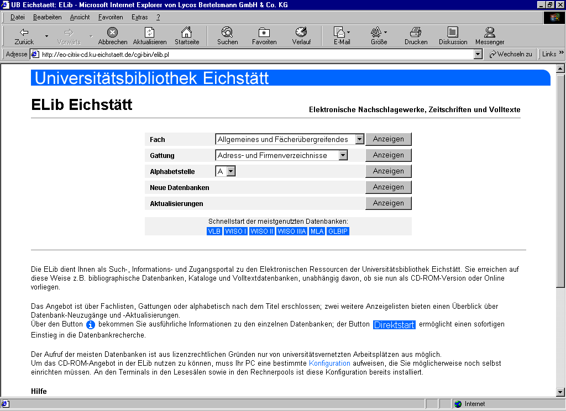Open the Größe size dropdown arrow
The width and height of the screenshot is (566, 411).
pos(385,33)
